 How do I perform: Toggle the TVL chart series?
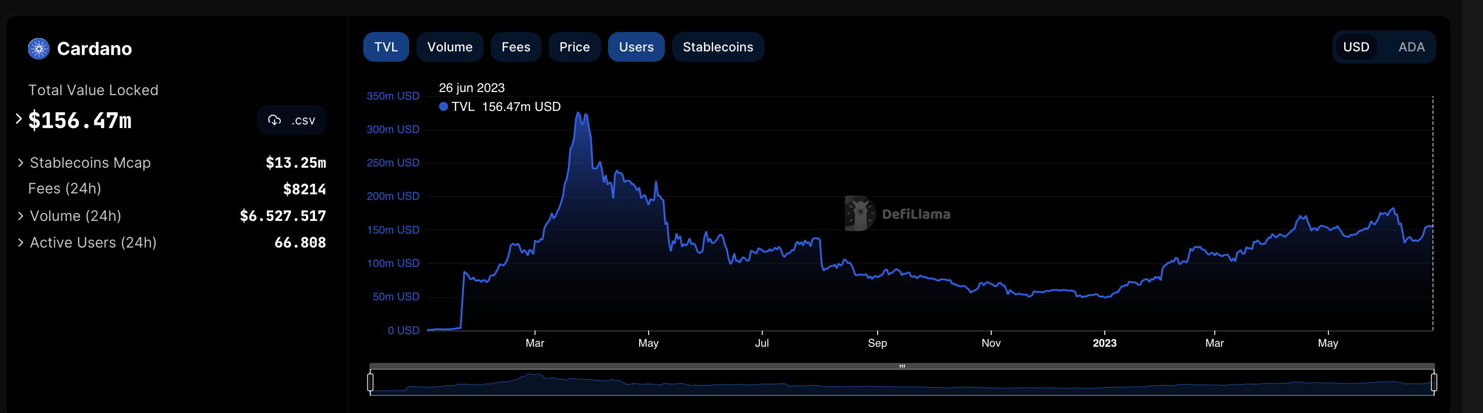point(386,47)
